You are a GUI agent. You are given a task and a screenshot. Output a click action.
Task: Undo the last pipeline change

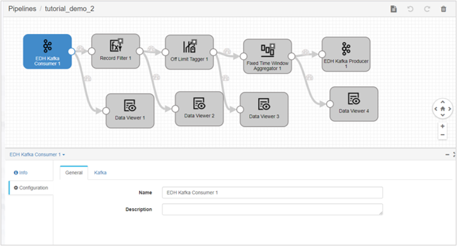coord(410,9)
